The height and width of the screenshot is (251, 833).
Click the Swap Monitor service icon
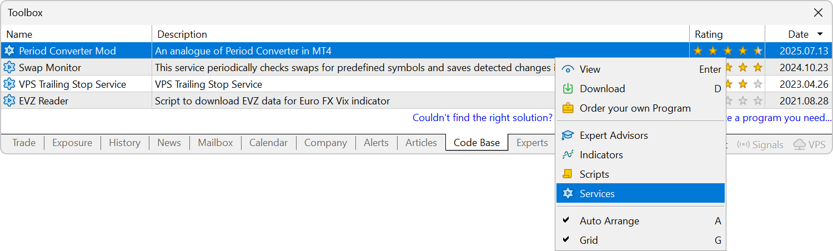(9, 68)
